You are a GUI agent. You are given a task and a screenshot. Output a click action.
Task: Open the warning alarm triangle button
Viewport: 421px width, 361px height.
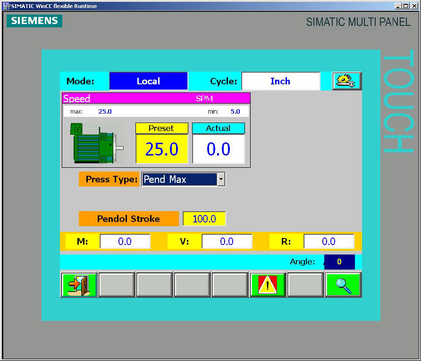[x=268, y=285]
